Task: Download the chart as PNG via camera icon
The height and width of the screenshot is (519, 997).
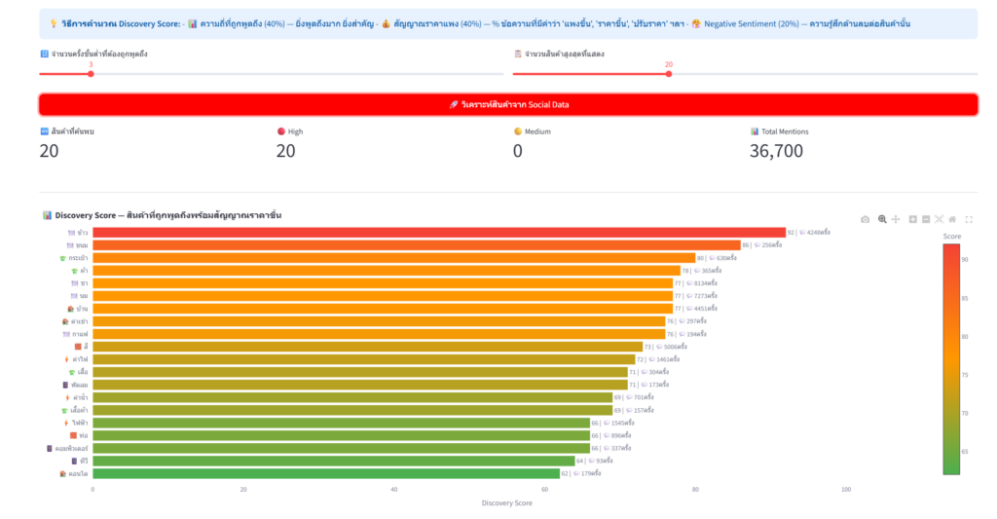Action: 865,219
